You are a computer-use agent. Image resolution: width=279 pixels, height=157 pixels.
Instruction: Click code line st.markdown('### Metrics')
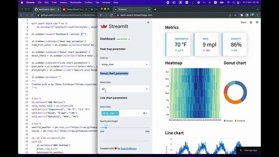tap(48, 102)
